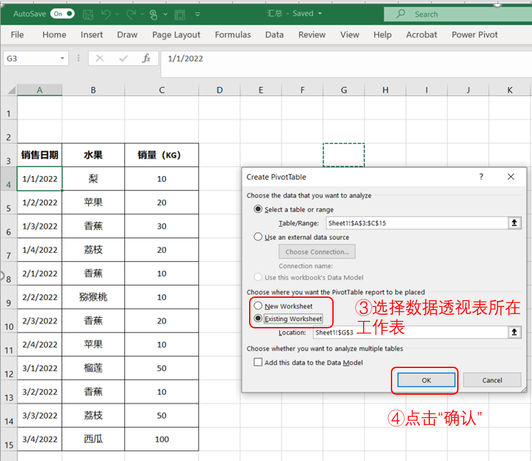Open Customize Quick Access Toolbar dropdown

pos(198,14)
